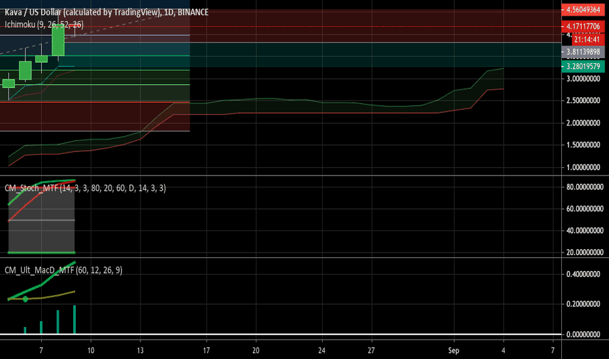Open the CM_Stoch_MTF indicator legend
The width and height of the screenshot is (609, 359).
[x=85, y=188]
